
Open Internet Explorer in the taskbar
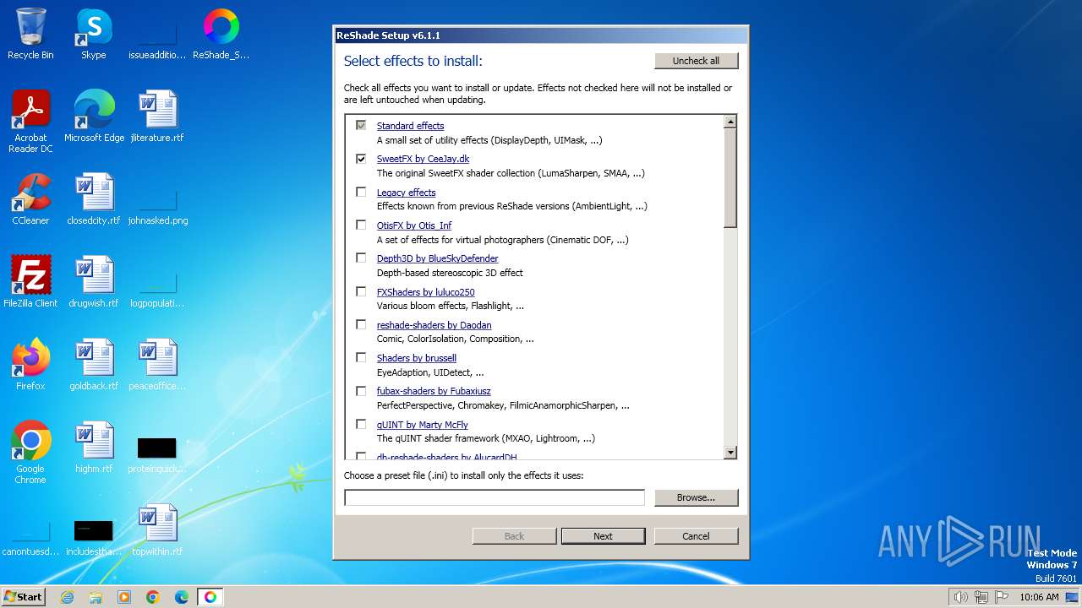click(67, 597)
